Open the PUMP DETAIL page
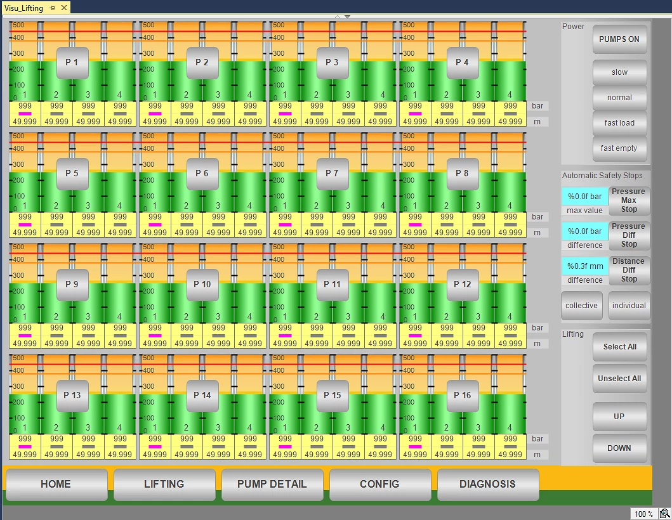 [272, 484]
